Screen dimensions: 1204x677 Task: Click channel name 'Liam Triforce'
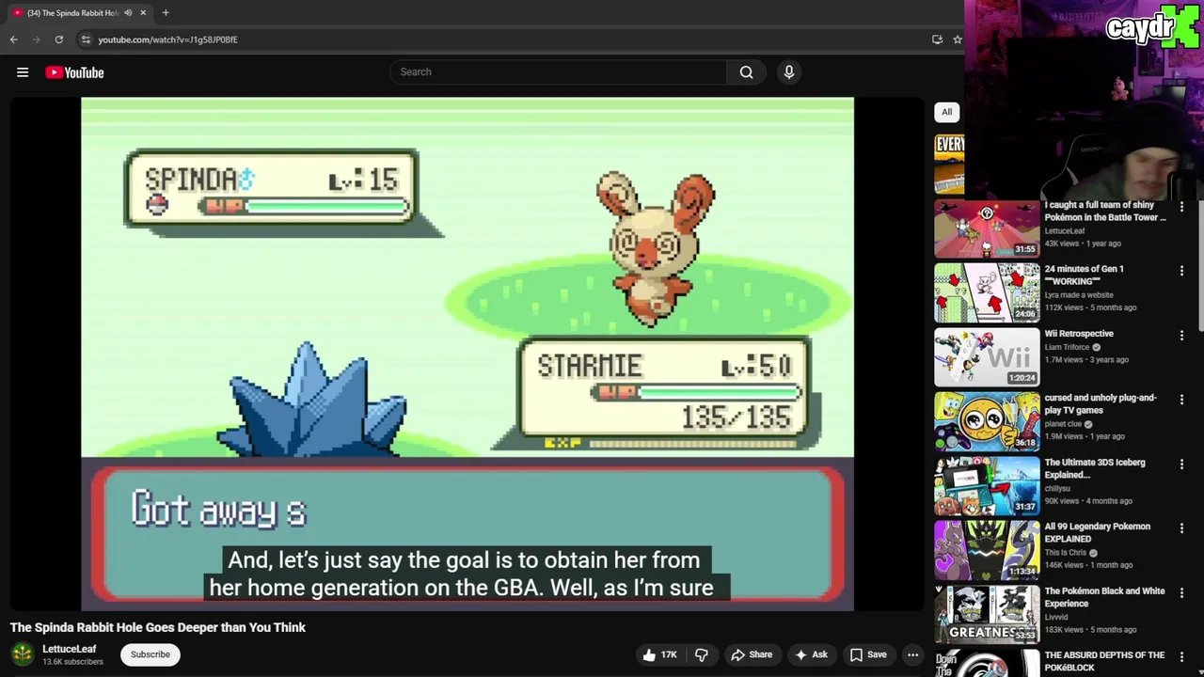click(x=1067, y=347)
